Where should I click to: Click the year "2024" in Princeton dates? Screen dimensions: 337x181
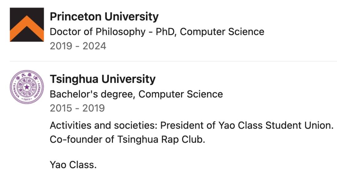pos(95,46)
